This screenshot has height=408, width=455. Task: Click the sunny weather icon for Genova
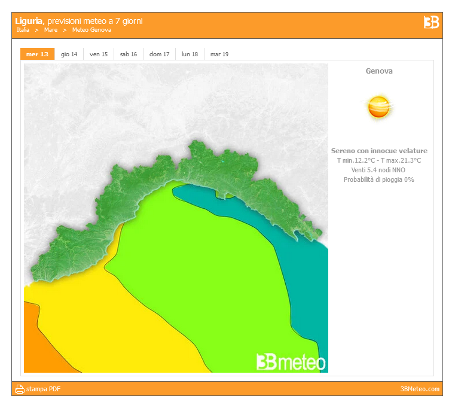[x=379, y=107]
